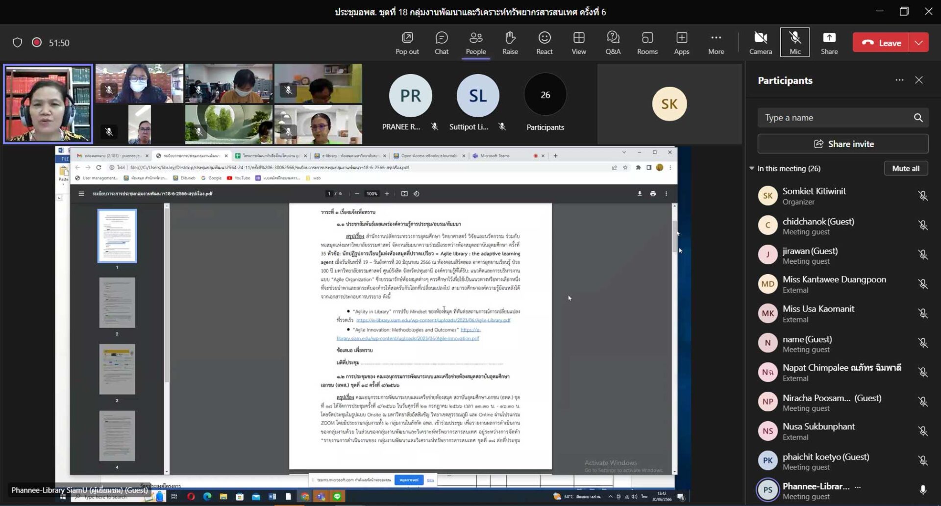The width and height of the screenshot is (941, 506).
Task: Unmute the Mic
Action: pos(794,43)
